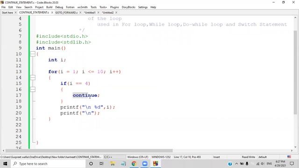Open the Fortran menu

pos(70,7)
